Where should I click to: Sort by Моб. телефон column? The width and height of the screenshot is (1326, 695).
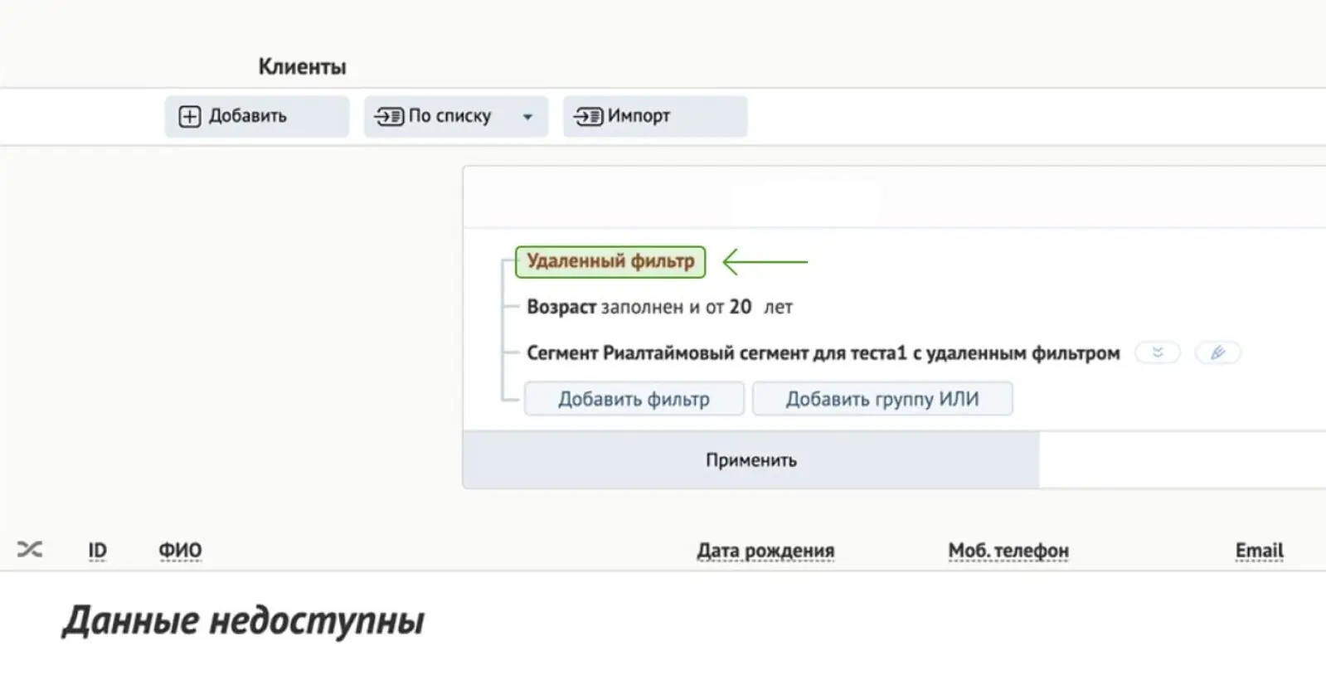[1008, 551]
